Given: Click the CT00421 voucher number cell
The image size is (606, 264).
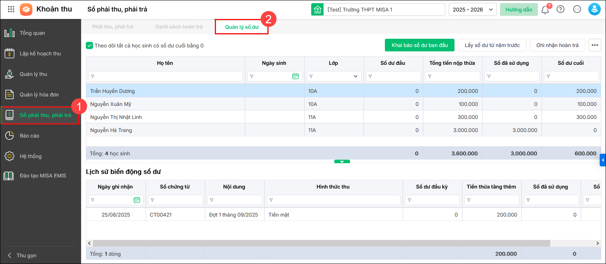Looking at the screenshot, I should pyautogui.click(x=175, y=215).
